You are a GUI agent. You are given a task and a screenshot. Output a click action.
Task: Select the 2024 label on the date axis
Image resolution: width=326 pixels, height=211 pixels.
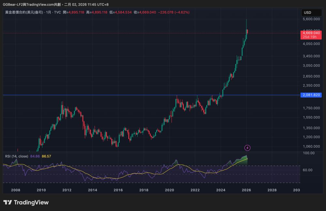click(x=221, y=190)
